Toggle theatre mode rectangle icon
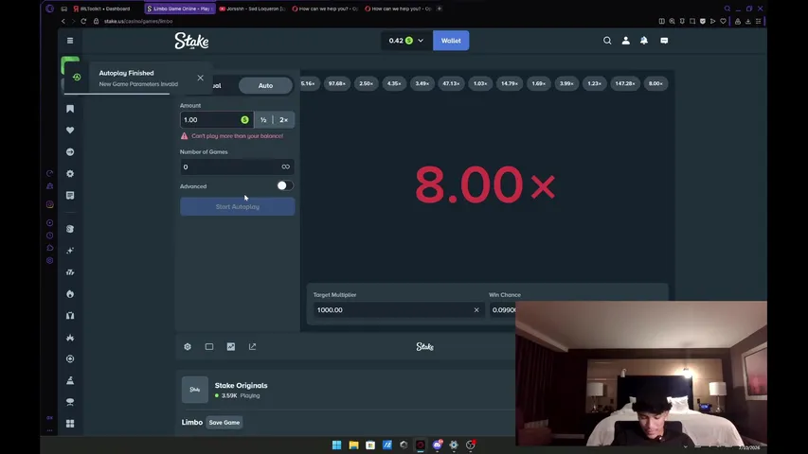The width and height of the screenshot is (808, 454). (209, 347)
